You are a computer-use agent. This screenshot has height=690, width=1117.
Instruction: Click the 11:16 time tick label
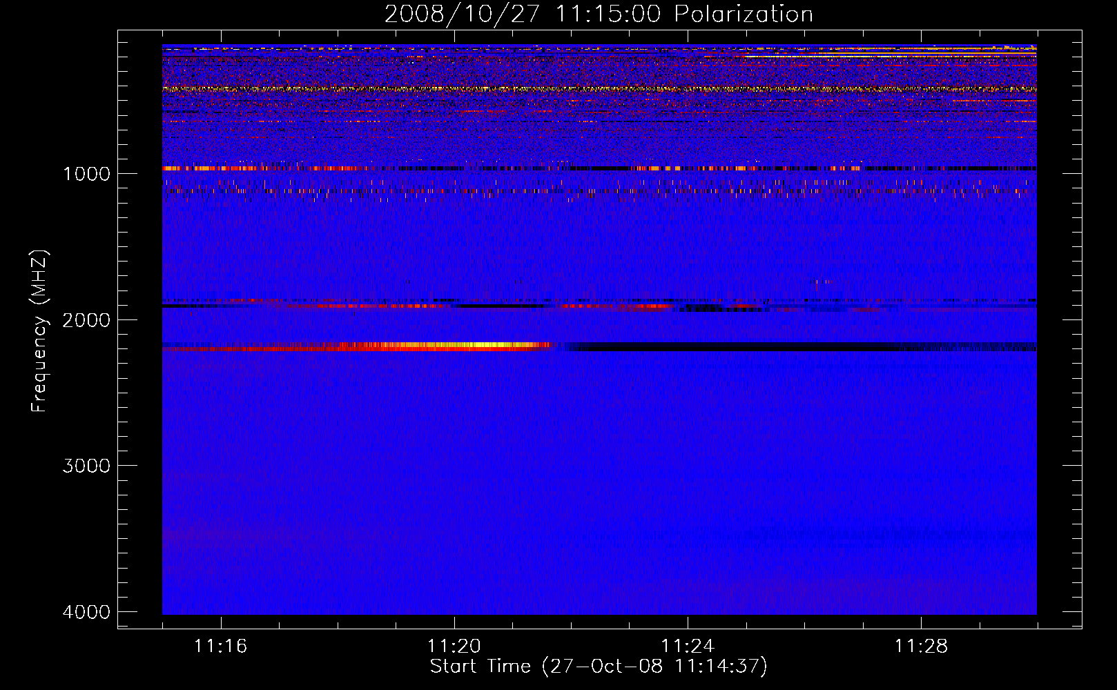point(221,646)
